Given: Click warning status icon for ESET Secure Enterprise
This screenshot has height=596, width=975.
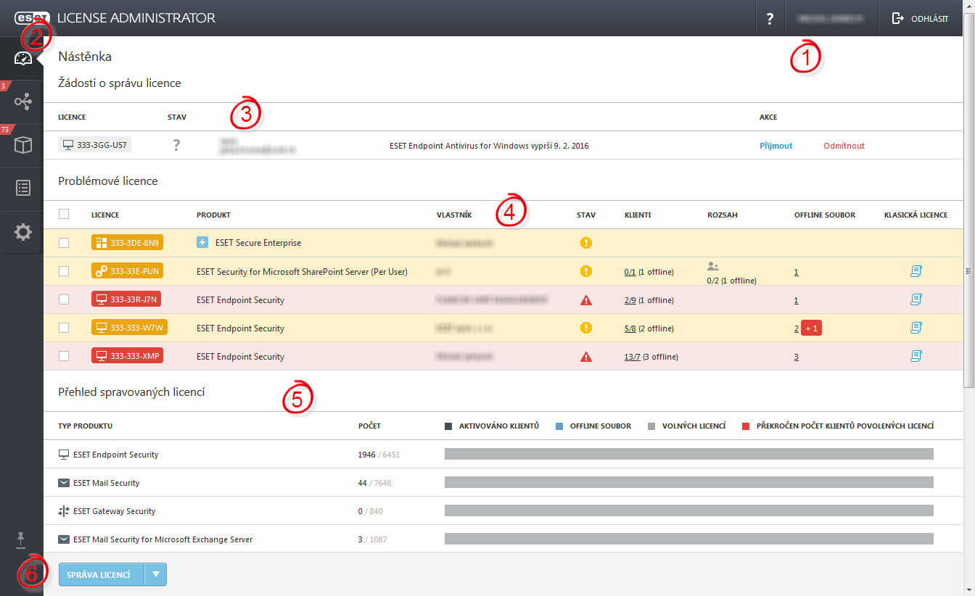Looking at the screenshot, I should pyautogui.click(x=586, y=243).
